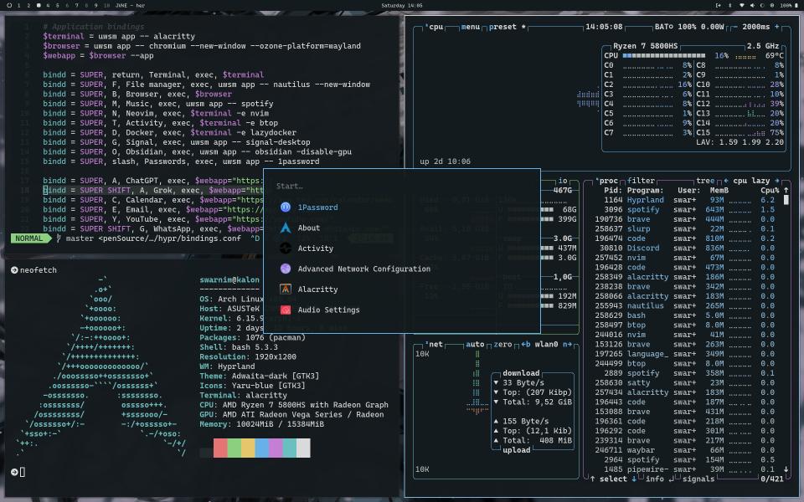Select the Hyprland process row in btop
Image resolution: width=804 pixels, height=502 pixels.
point(684,200)
